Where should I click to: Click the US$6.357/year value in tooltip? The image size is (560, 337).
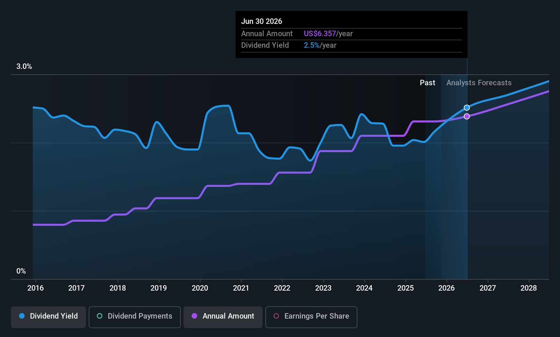pyautogui.click(x=328, y=33)
